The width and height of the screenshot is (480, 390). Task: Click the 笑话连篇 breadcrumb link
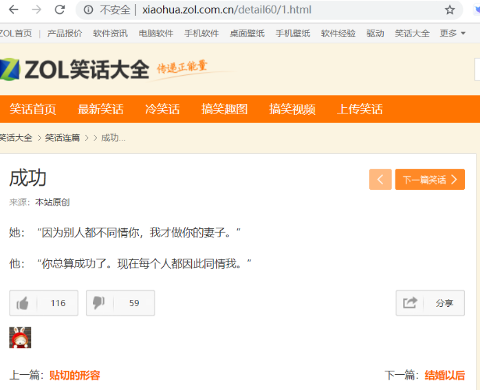point(63,138)
